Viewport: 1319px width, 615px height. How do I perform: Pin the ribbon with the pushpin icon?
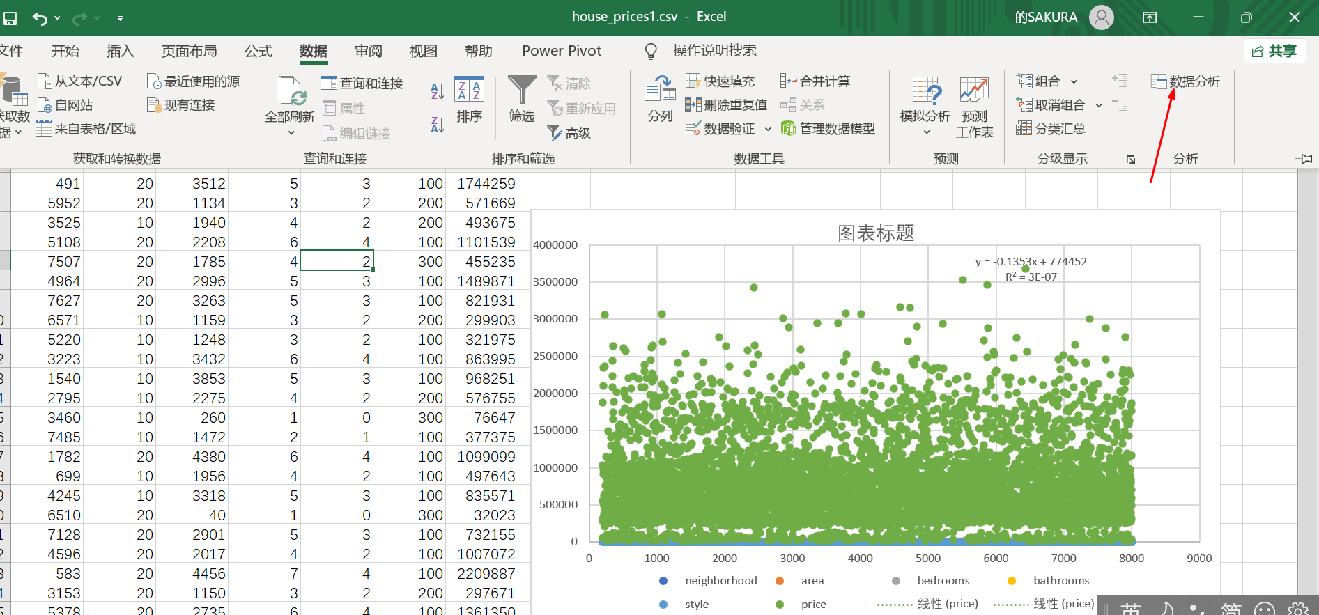[x=1304, y=159]
